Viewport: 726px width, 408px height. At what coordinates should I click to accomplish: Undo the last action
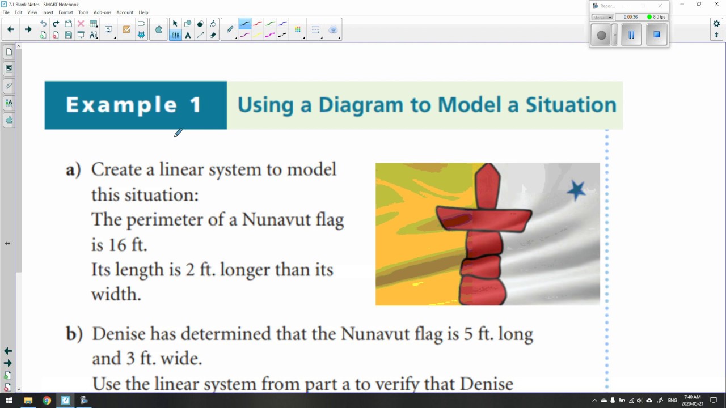click(x=43, y=24)
